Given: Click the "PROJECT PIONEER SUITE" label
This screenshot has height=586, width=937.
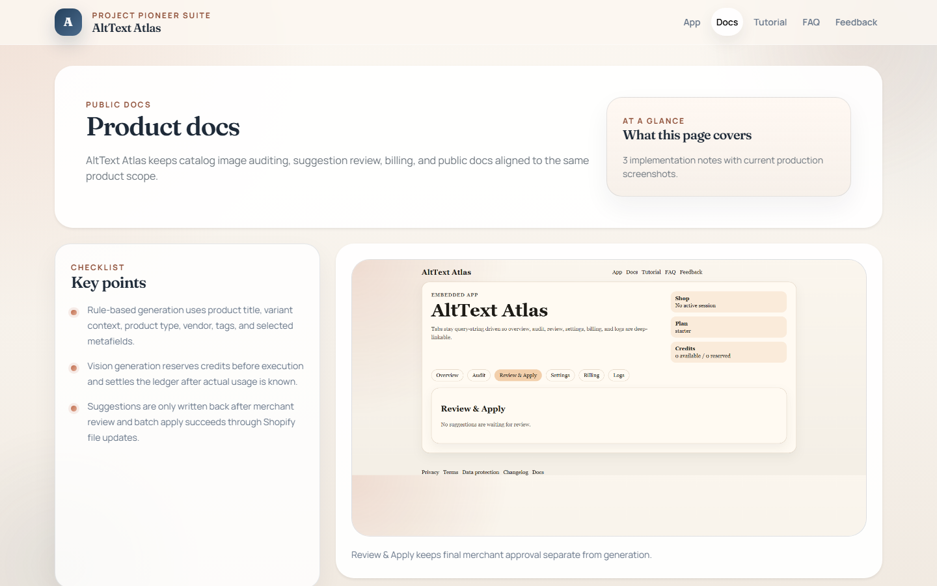Looking at the screenshot, I should click(151, 16).
